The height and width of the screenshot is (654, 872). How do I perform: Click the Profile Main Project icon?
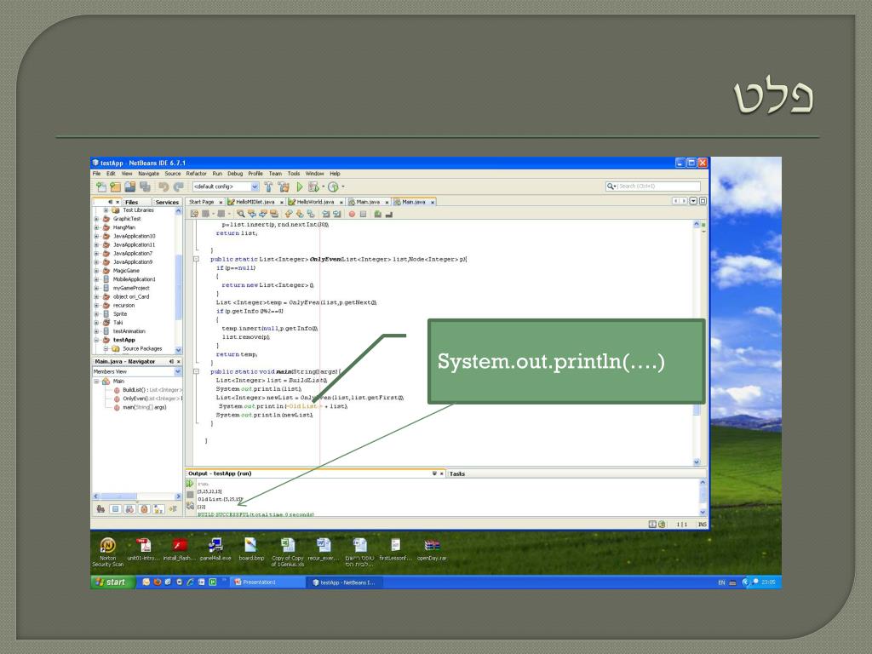[333, 186]
